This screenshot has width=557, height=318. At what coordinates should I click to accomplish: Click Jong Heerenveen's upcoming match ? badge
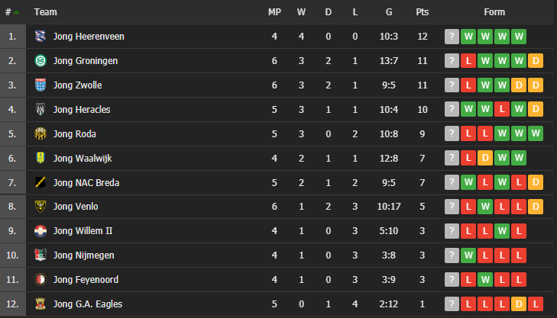pyautogui.click(x=452, y=36)
